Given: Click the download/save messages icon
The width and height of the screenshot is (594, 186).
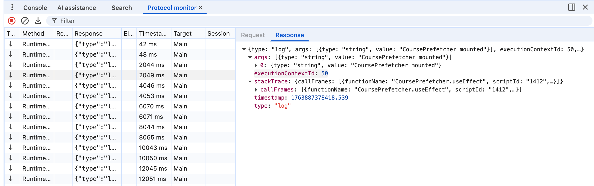Looking at the screenshot, I should click(38, 21).
